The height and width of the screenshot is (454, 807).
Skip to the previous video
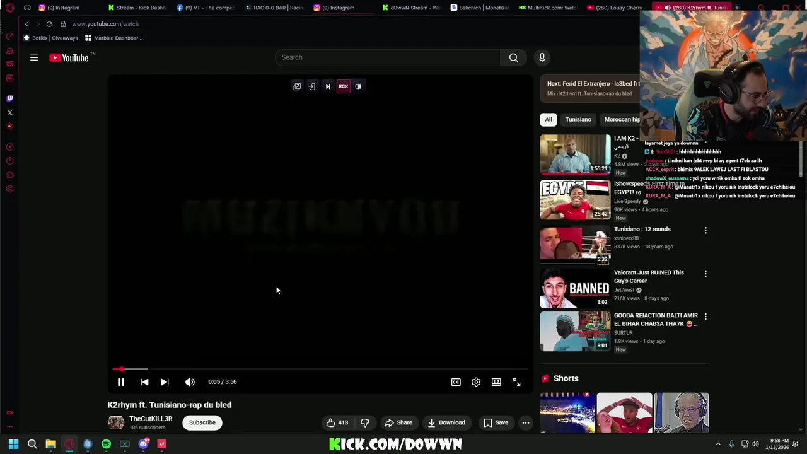[x=144, y=381]
